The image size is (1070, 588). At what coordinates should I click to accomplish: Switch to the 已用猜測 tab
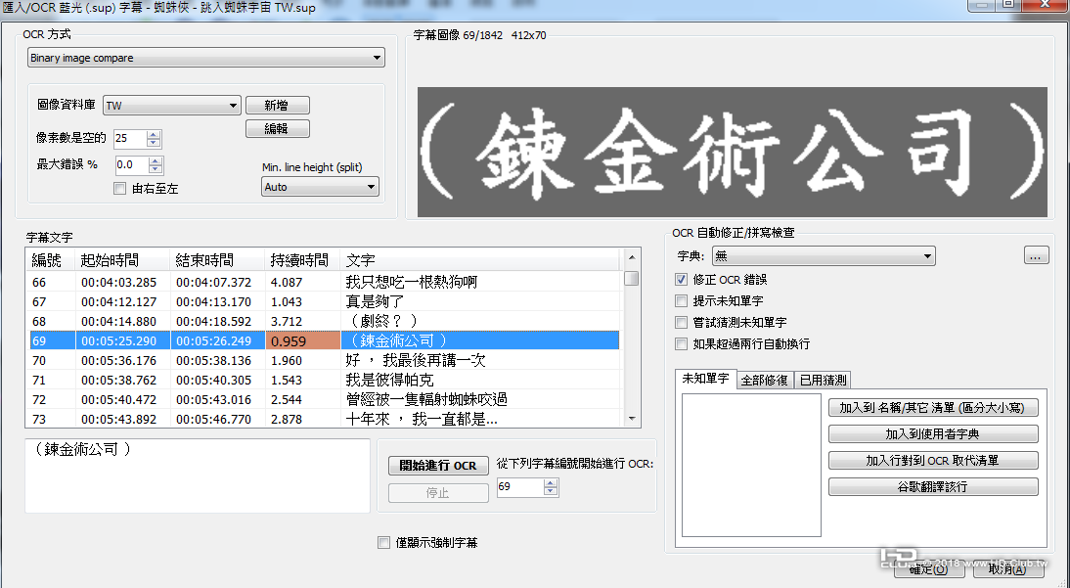(823, 381)
